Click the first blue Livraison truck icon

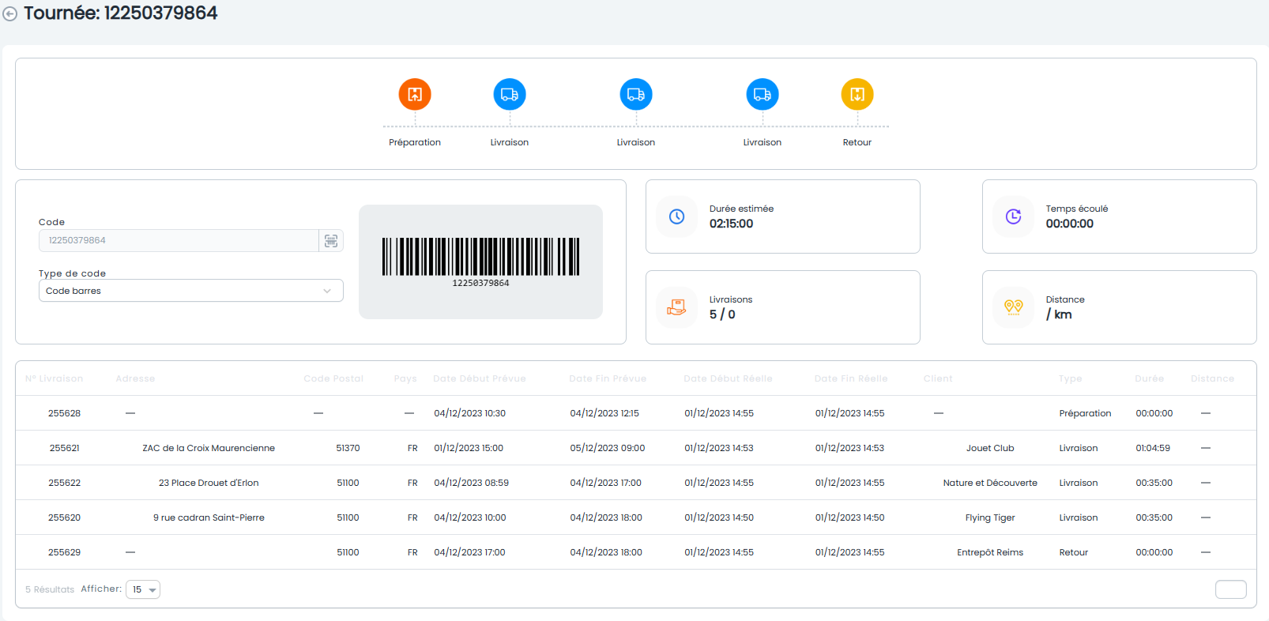pyautogui.click(x=510, y=95)
